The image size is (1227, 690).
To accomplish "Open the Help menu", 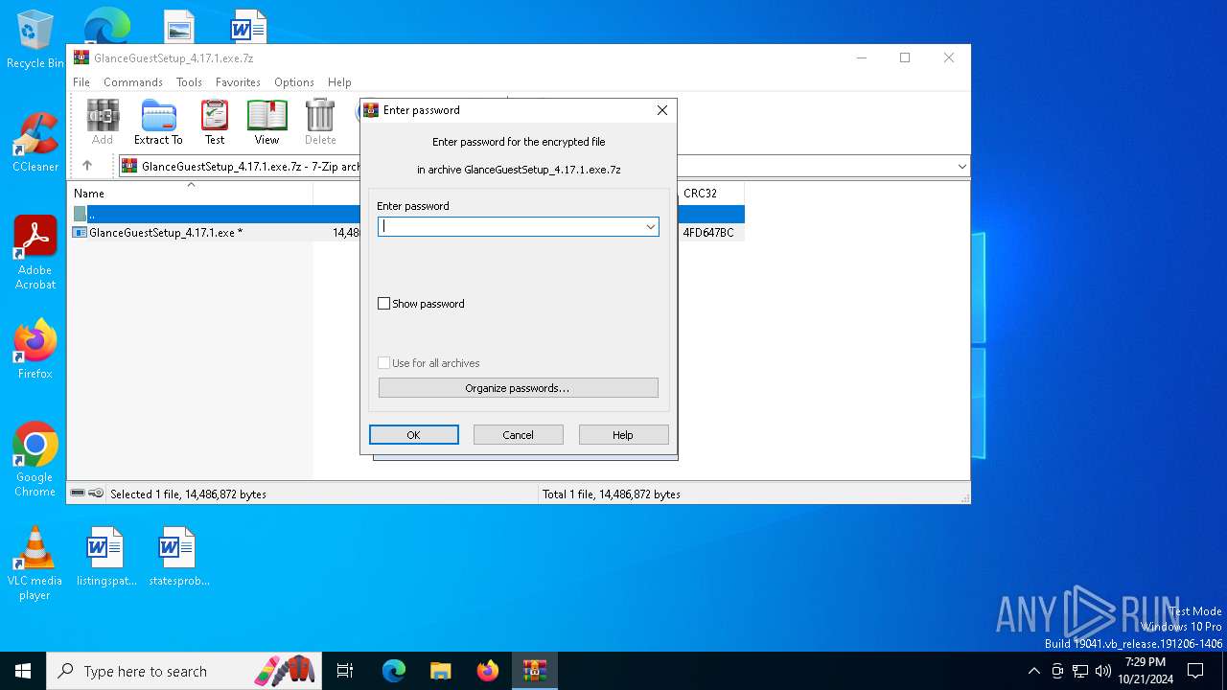I will (339, 82).
